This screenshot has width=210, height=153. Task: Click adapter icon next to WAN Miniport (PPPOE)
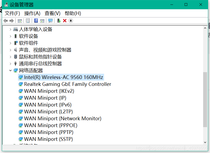21,126
